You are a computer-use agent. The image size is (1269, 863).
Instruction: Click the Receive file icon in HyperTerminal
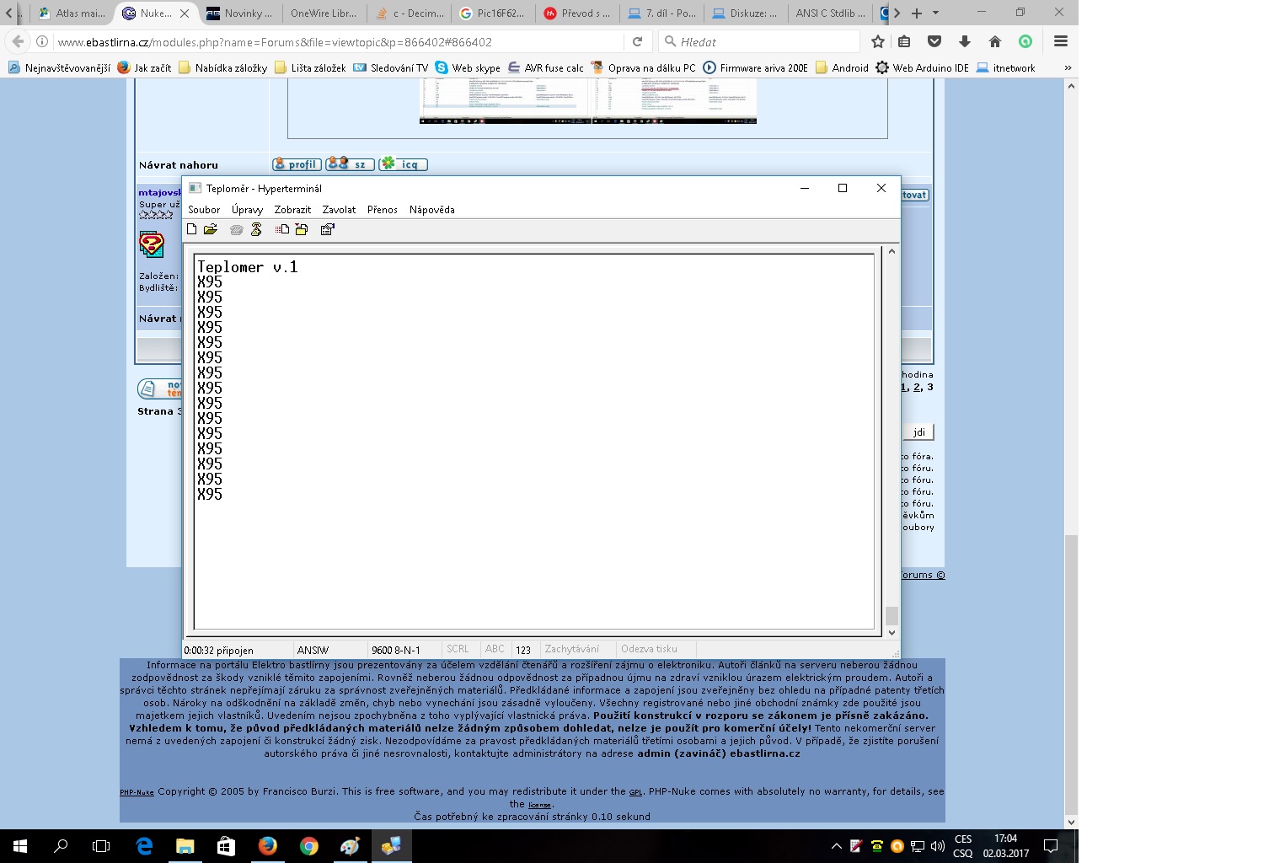(x=302, y=229)
